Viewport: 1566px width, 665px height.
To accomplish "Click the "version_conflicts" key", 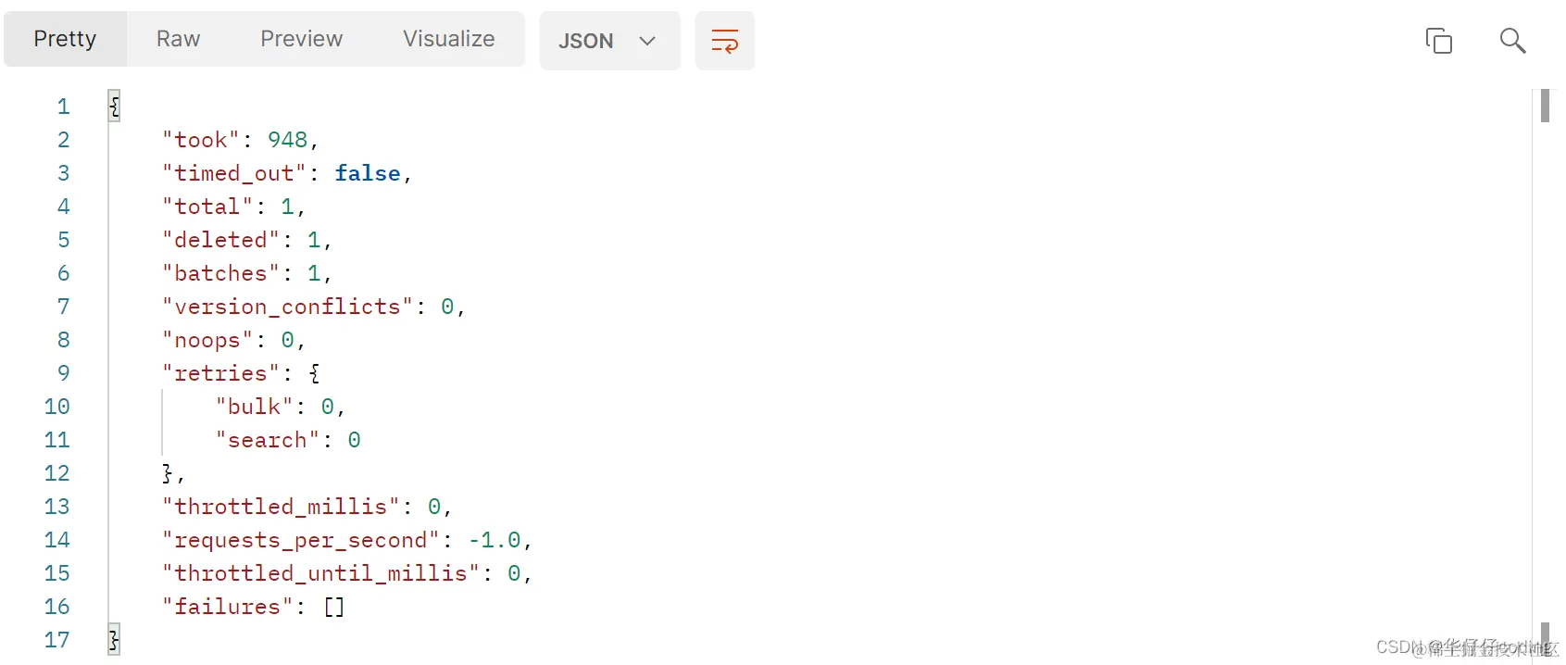I will pyautogui.click(x=288, y=307).
